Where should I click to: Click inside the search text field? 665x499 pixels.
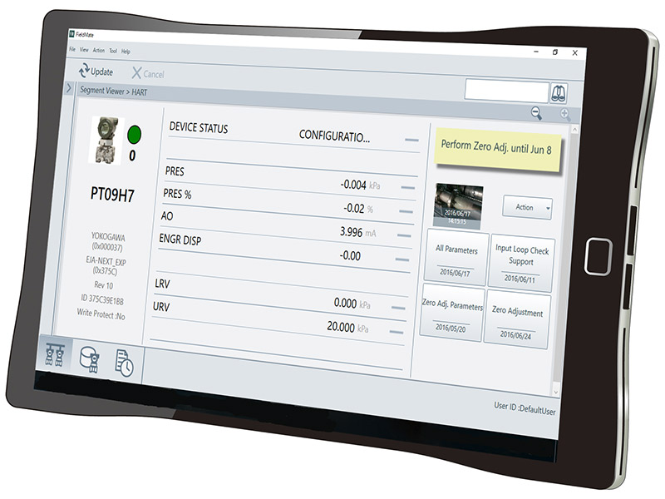(507, 90)
